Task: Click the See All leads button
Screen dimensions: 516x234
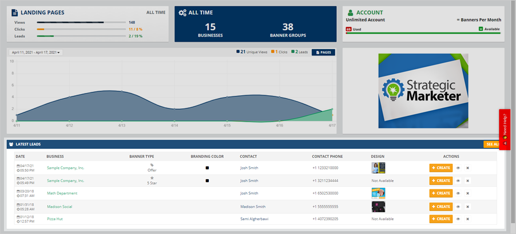Action: pos(491,144)
